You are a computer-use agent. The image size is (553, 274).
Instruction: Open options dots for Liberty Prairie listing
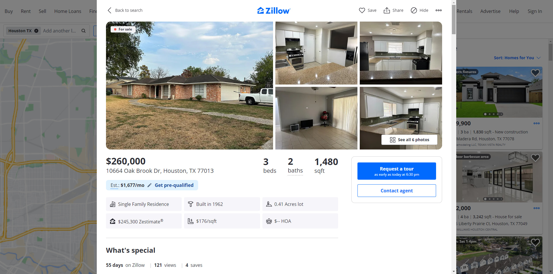pyautogui.click(x=537, y=208)
